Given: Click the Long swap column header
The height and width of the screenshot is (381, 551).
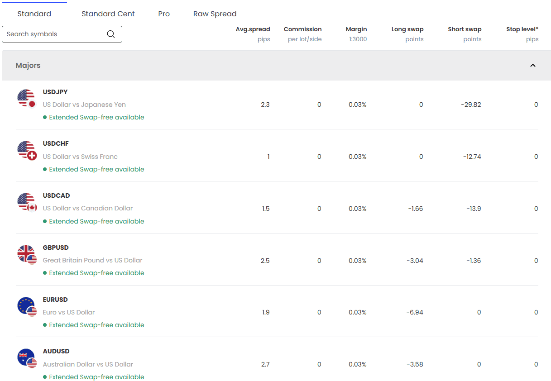Looking at the screenshot, I should pos(407,29).
